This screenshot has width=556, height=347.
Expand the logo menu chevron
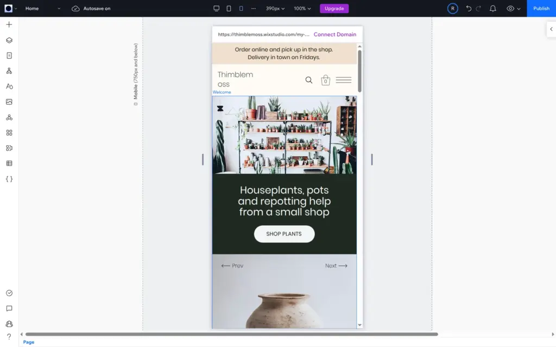pos(16,9)
